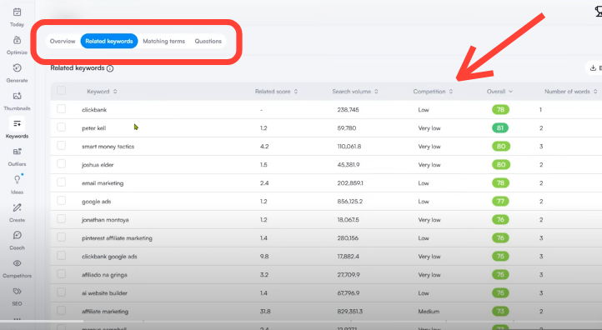
Task: Open the Generate sidebar icon
Action: click(x=17, y=68)
